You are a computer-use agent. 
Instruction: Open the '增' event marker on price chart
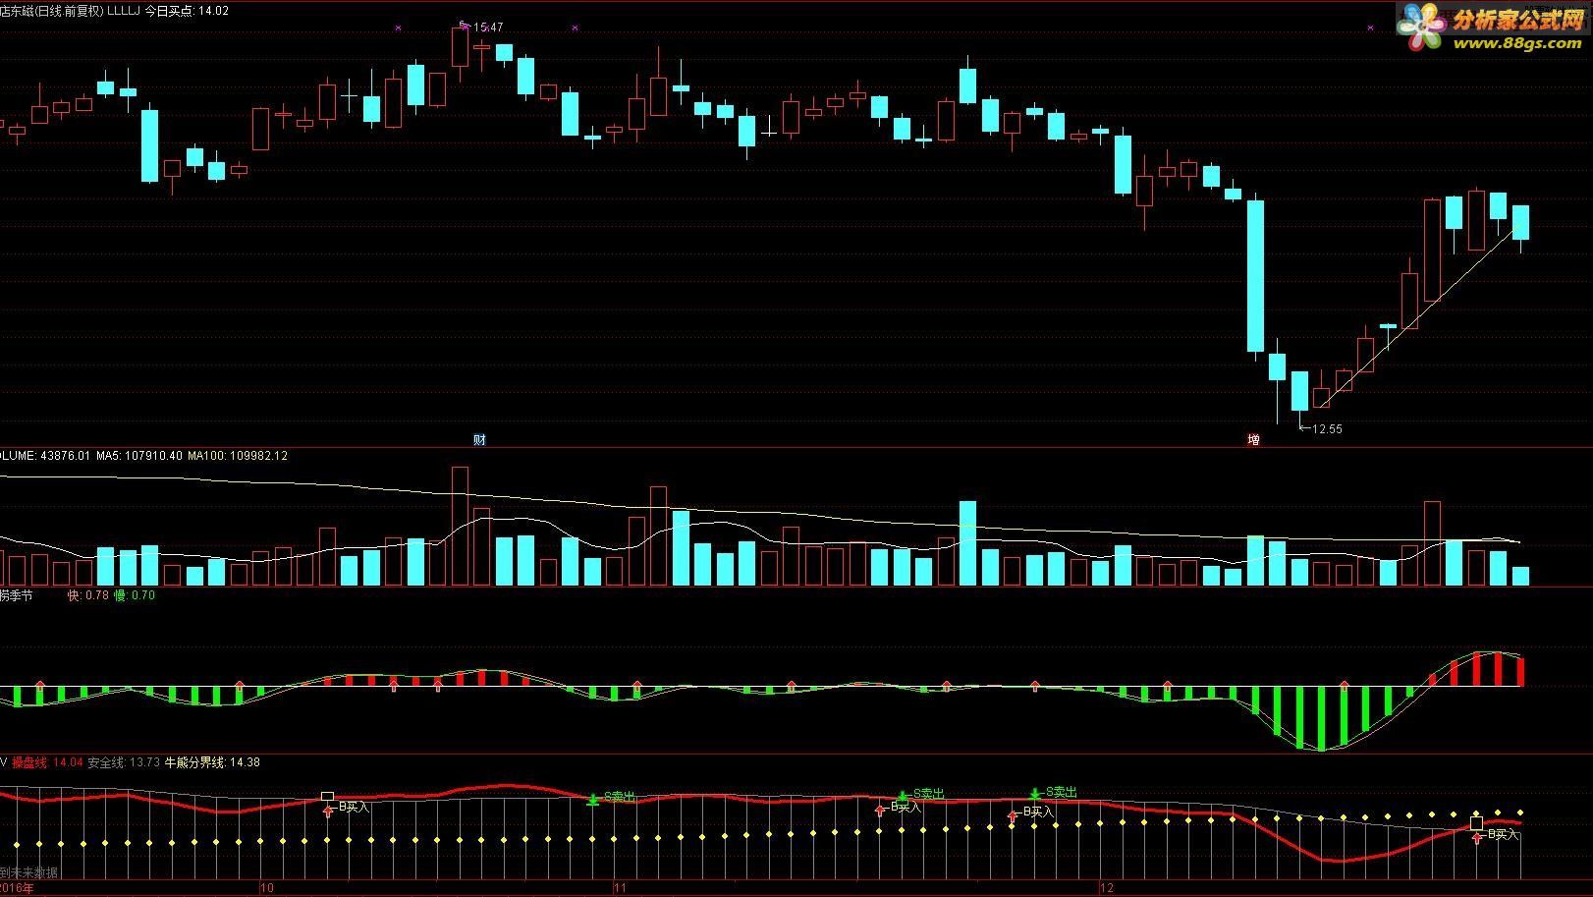(1253, 439)
